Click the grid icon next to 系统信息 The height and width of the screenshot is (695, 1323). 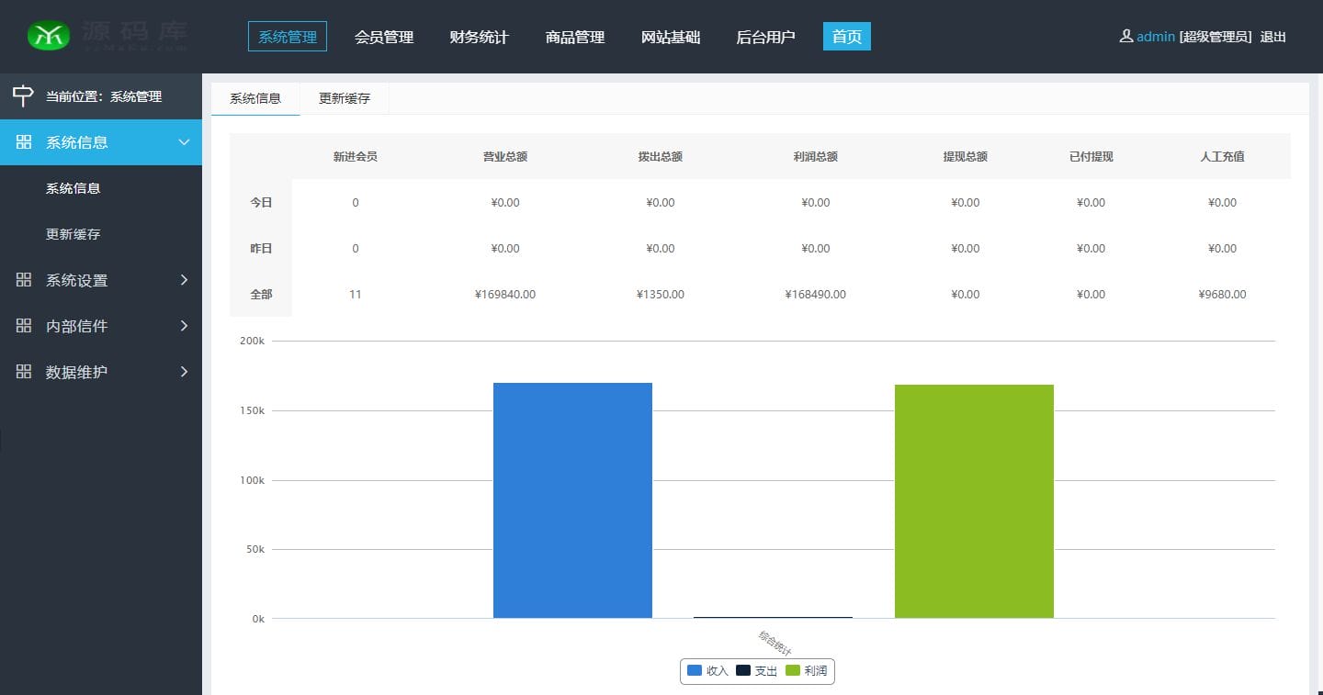coord(24,142)
